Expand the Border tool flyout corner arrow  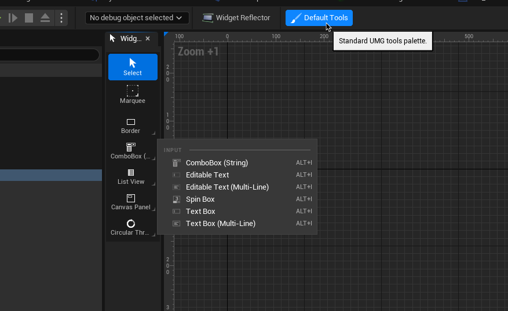click(x=154, y=133)
